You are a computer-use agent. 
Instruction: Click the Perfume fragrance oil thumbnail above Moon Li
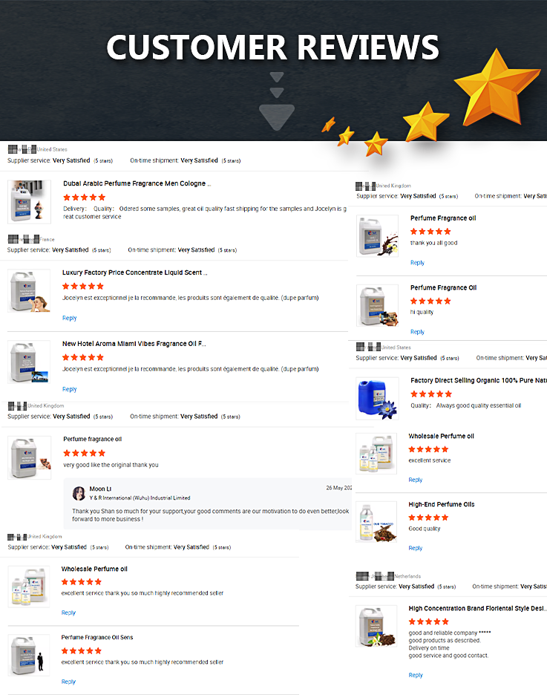tap(29, 458)
